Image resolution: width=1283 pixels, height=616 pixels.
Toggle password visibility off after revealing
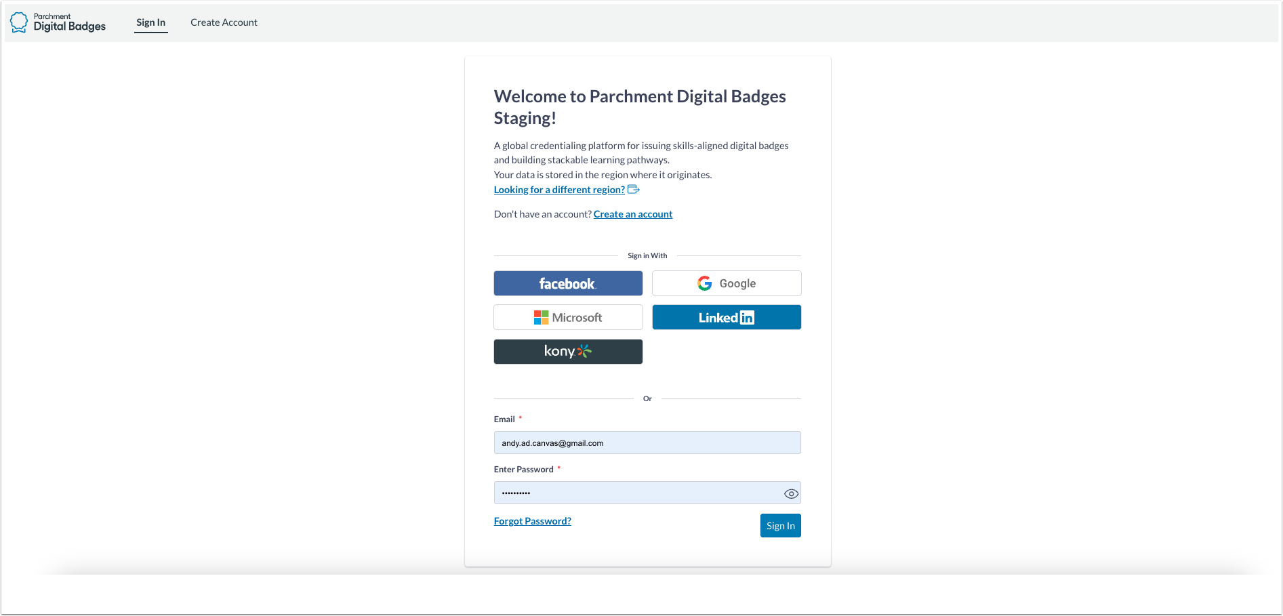(x=790, y=493)
